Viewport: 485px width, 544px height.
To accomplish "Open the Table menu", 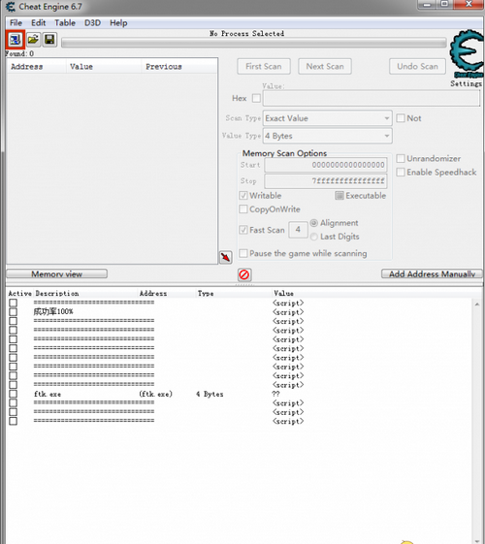I will [x=65, y=23].
